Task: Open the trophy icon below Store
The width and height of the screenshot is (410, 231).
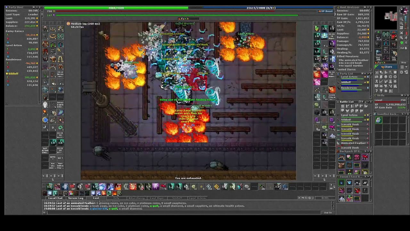Action: pyautogui.click(x=381, y=91)
